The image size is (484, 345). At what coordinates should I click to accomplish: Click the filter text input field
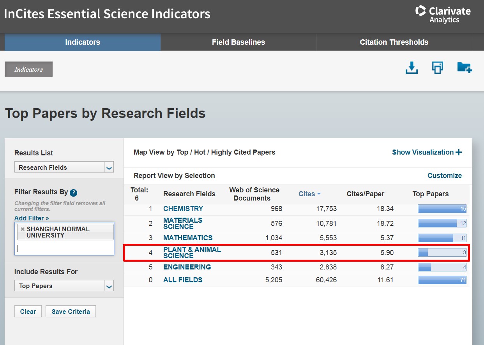[64, 248]
